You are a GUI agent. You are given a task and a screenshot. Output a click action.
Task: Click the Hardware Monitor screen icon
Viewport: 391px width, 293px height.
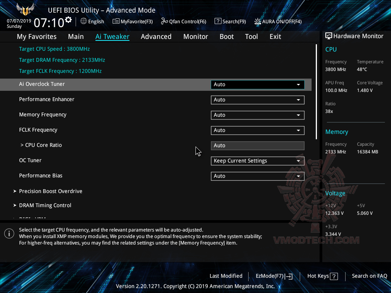329,36
